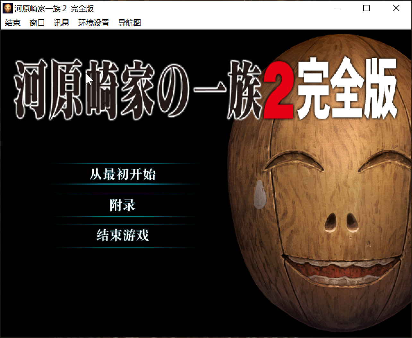Select the 附录 option
This screenshot has height=338, width=412.
(x=123, y=205)
